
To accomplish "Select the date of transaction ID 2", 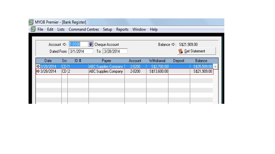I will 48,71.
